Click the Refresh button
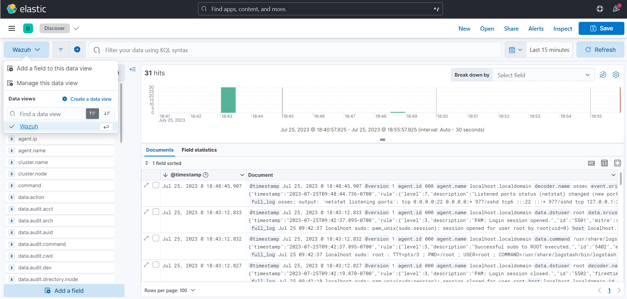Screen dimensions: 627x299 tap(600, 50)
